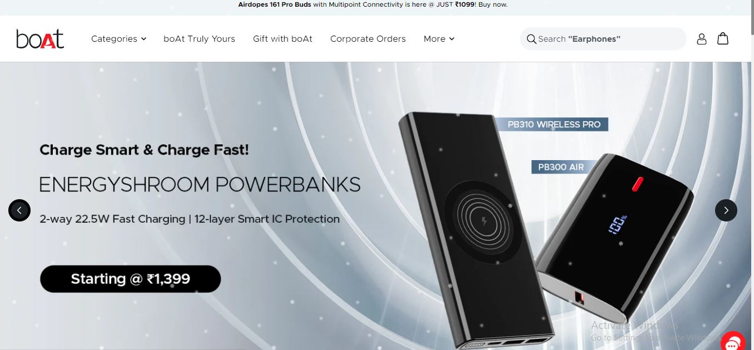Image resolution: width=754 pixels, height=350 pixels.
Task: Open Gift with boAt page
Action: pyautogui.click(x=282, y=39)
